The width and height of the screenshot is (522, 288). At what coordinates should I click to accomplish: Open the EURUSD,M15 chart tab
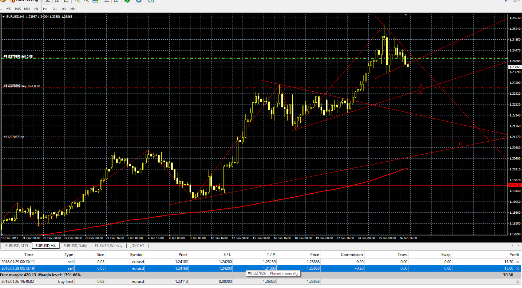click(x=17, y=246)
